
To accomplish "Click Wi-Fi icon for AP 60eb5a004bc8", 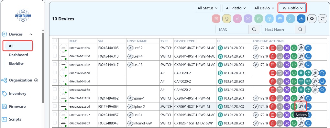I will point(301,73).
